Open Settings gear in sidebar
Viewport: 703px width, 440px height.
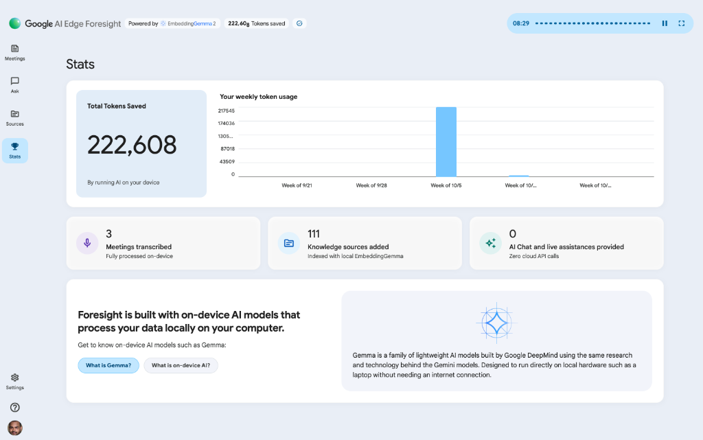click(15, 381)
